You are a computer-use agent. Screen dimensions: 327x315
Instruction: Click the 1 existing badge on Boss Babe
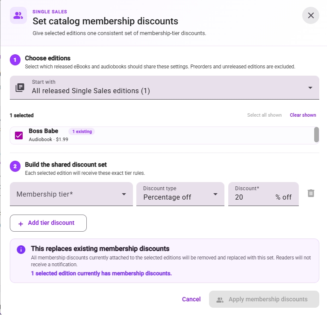82,132
